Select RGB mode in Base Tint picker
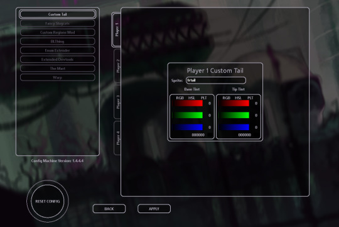The height and width of the screenshot is (227, 339). tap(180, 98)
